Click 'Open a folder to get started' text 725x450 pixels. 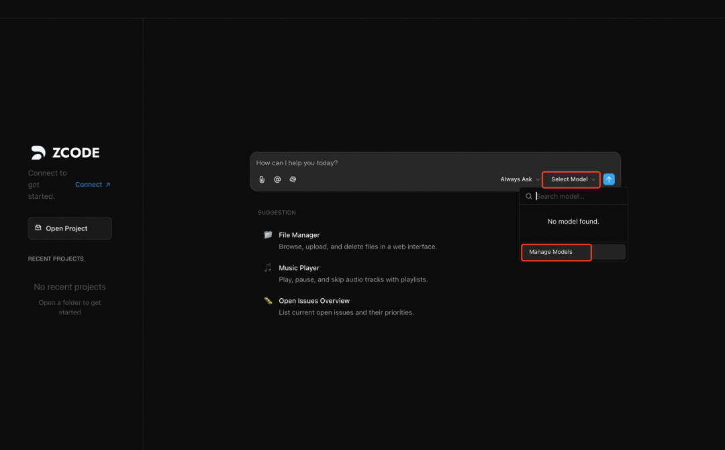[x=70, y=307]
